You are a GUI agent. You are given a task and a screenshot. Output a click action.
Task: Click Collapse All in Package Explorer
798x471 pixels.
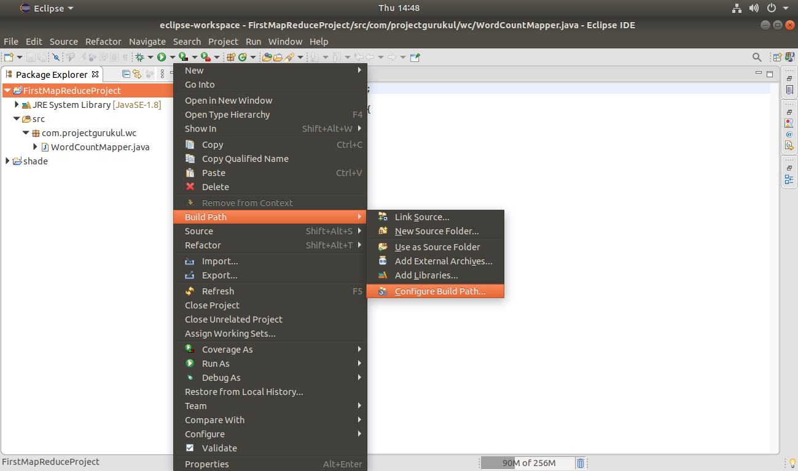(x=126, y=74)
